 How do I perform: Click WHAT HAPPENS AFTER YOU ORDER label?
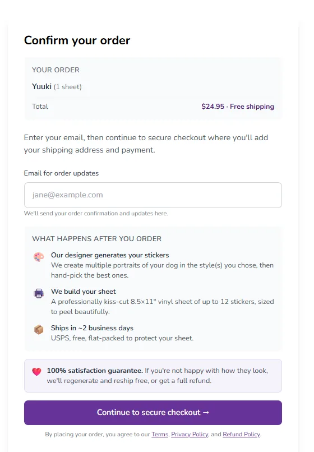tap(96, 239)
